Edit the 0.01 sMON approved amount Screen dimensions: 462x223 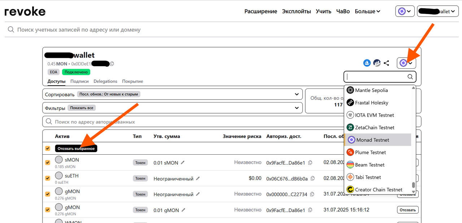click(x=183, y=163)
